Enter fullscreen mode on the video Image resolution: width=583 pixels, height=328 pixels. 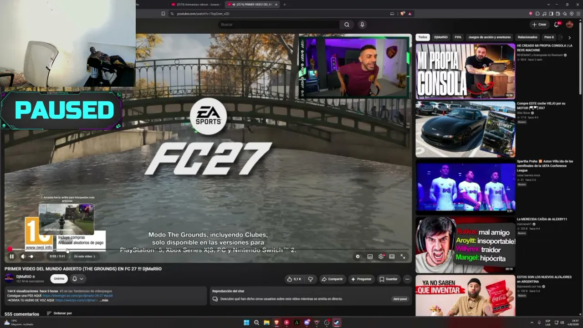(x=403, y=256)
